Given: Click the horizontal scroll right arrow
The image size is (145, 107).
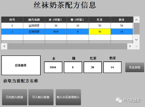Looking at the screenshot, I should (x=130, y=46).
